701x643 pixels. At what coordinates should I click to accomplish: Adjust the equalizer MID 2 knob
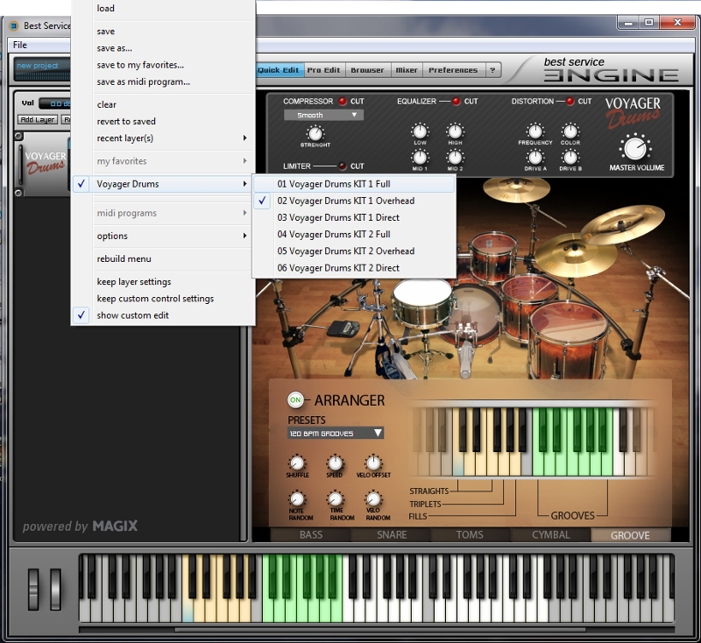click(455, 158)
